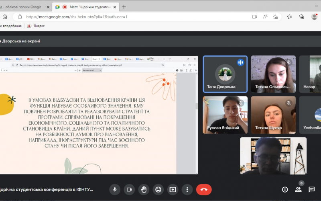Screen dimensions: 321x201
Task: Open meeting details info icon
Action: pos(285,189)
